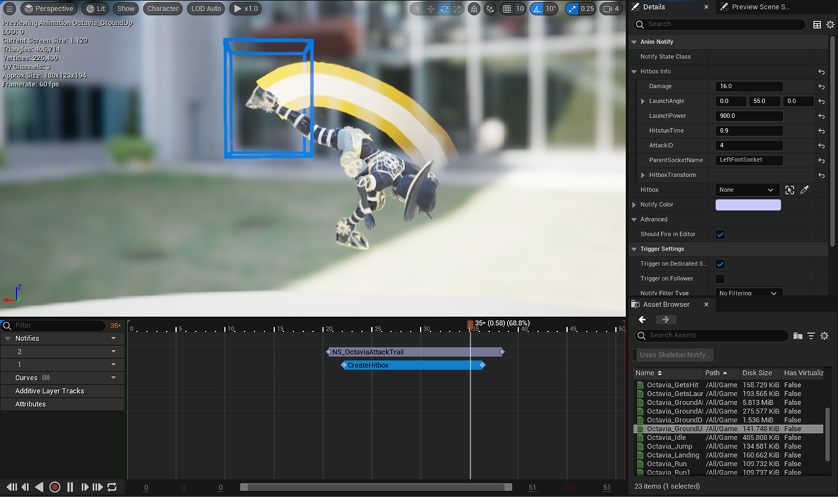This screenshot has height=497, width=838.
Task: Click the Details panel search field
Action: click(719, 24)
